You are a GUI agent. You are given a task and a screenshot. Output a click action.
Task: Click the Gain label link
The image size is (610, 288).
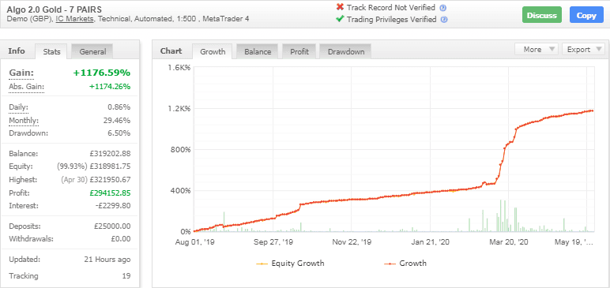21,73
